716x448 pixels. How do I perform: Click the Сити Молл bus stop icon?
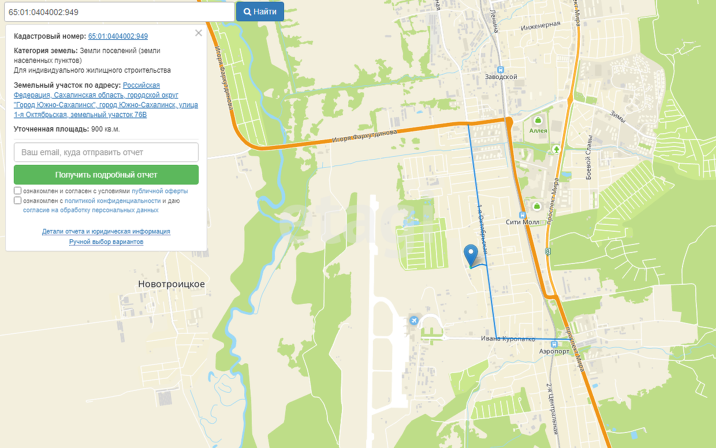click(523, 214)
